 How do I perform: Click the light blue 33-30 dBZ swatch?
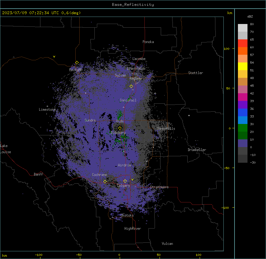pyautogui.click(x=243, y=120)
